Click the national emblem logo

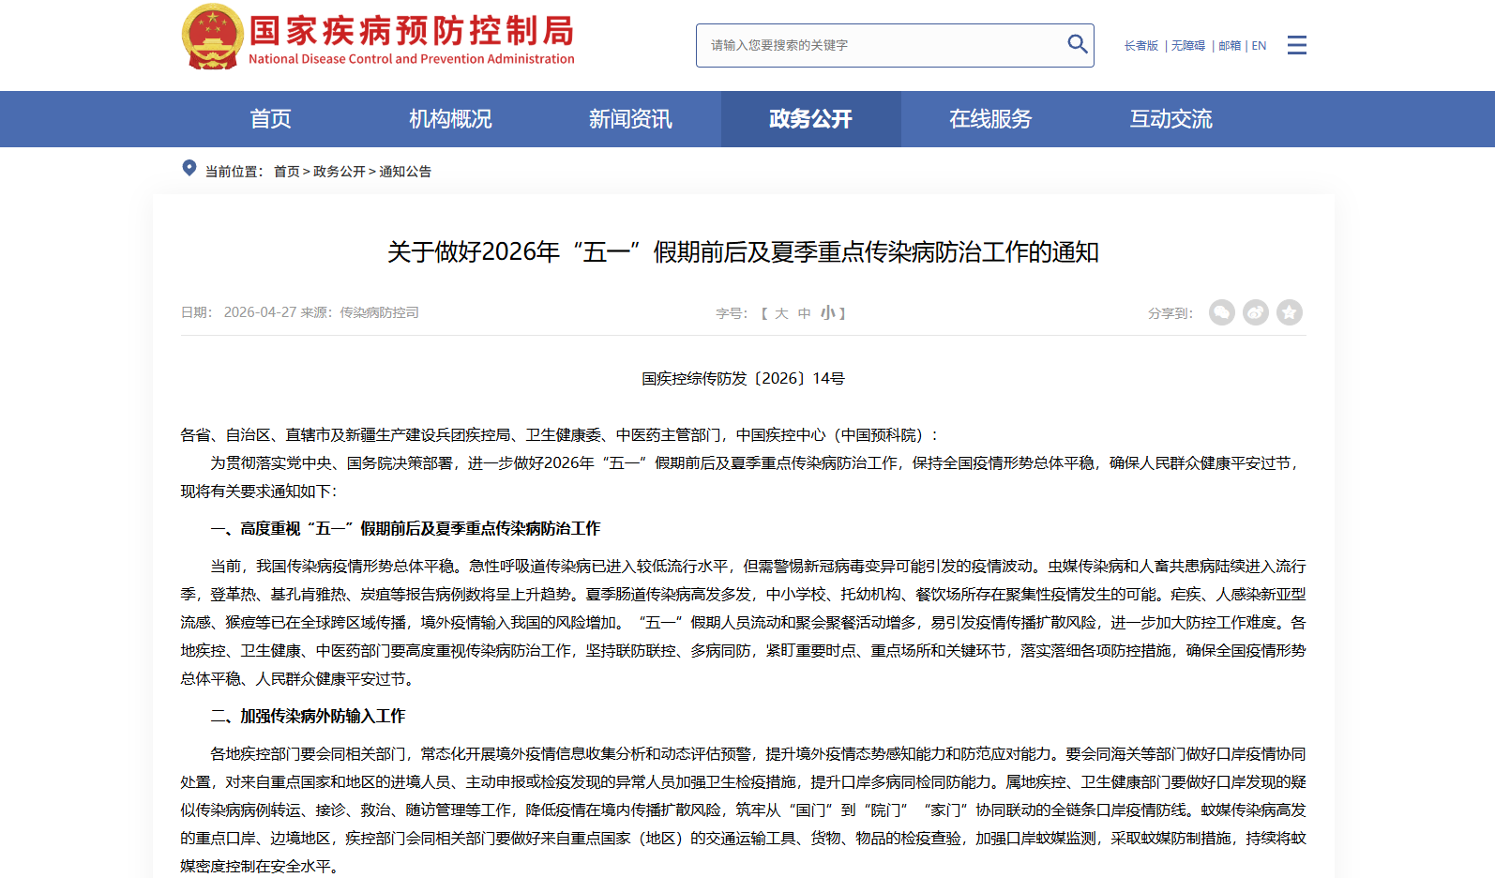(x=212, y=38)
